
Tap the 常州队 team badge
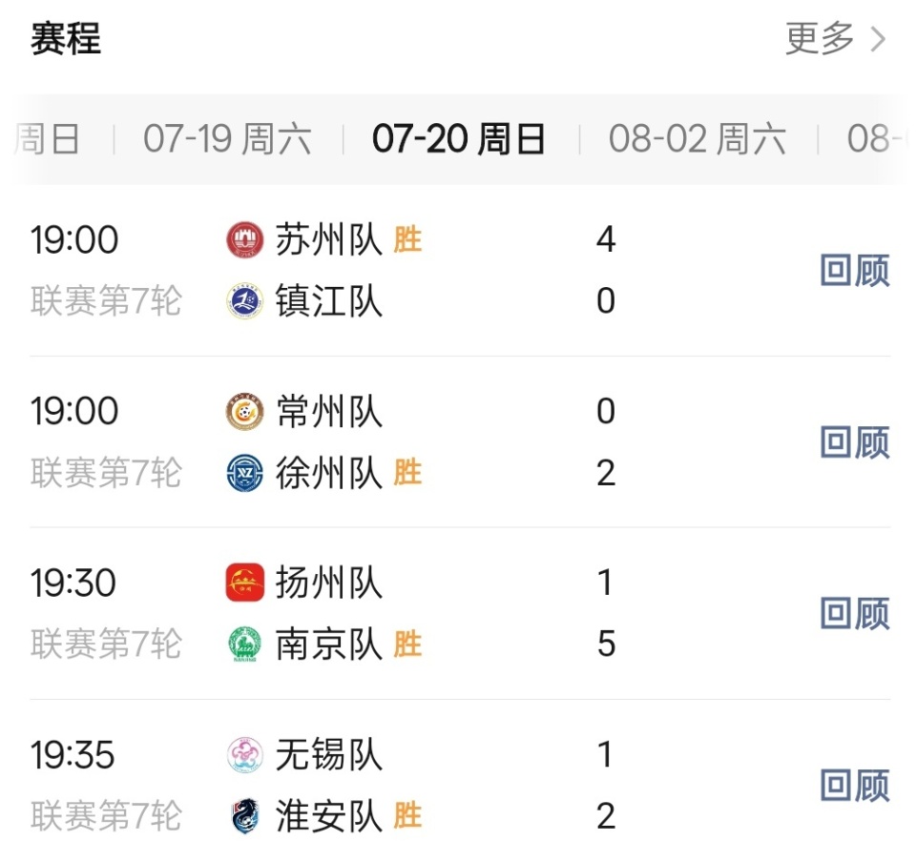(x=245, y=411)
